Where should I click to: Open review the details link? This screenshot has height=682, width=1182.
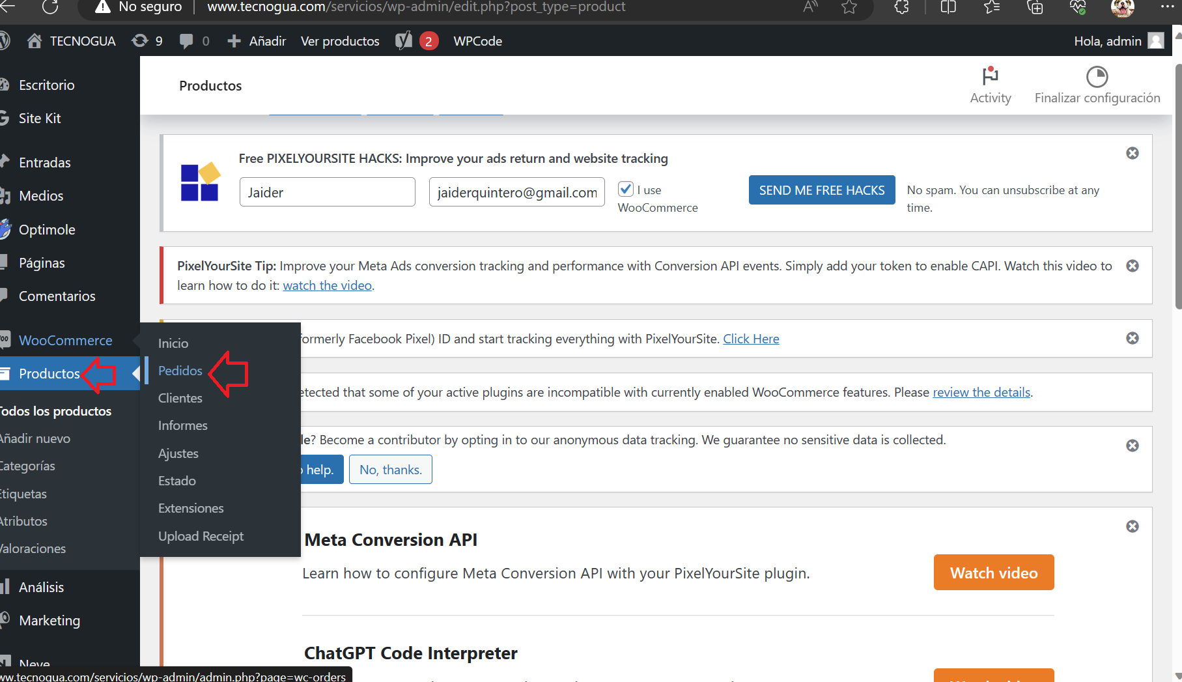(x=981, y=392)
